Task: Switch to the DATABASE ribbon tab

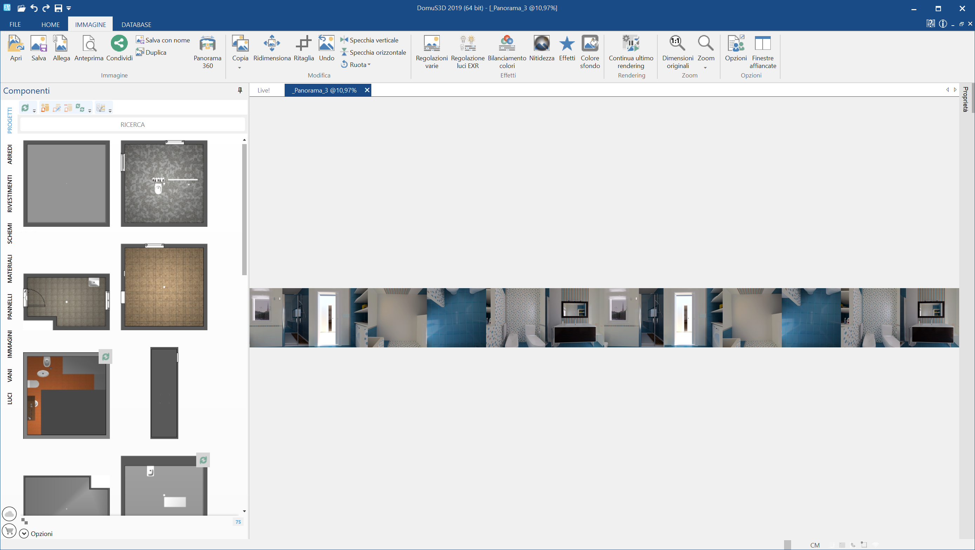Action: [136, 24]
